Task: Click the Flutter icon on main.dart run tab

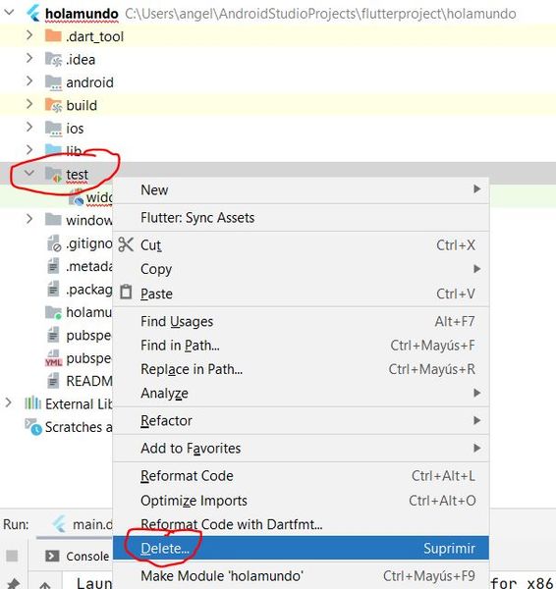Action: (x=59, y=524)
